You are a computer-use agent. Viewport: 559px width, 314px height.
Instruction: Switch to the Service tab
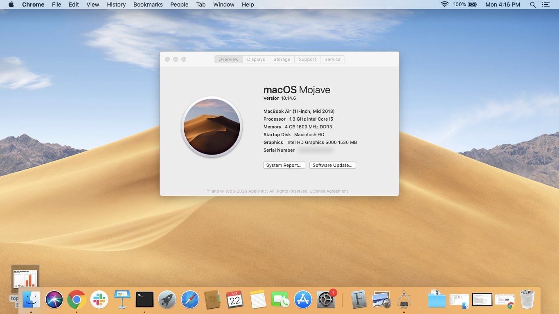click(x=333, y=59)
